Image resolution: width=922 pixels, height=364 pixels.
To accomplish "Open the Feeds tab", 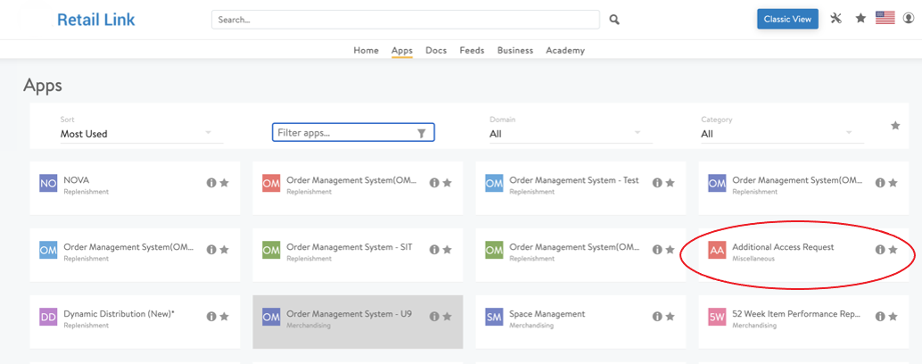I will (473, 51).
